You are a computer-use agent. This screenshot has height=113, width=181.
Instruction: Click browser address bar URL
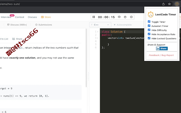(10, 4)
